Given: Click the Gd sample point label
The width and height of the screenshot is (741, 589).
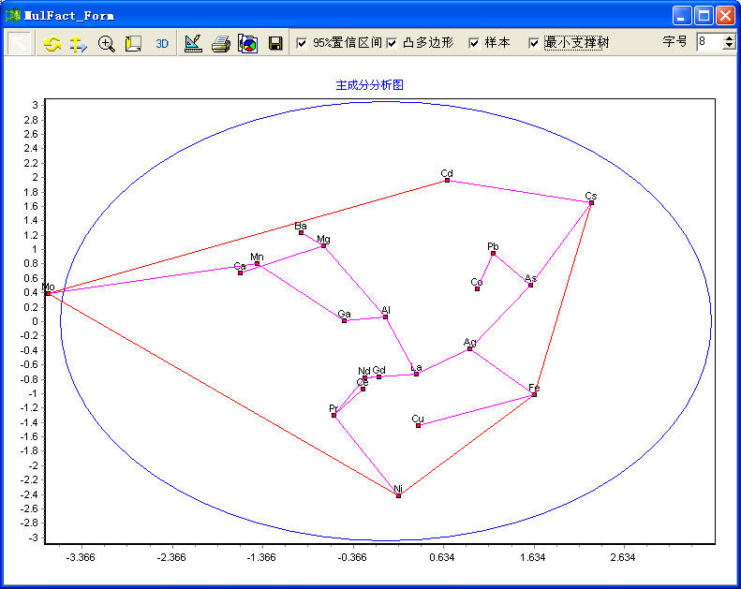Looking at the screenshot, I should (x=378, y=370).
